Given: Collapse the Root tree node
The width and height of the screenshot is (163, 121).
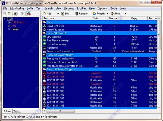Looking at the screenshot, I should click(x=5, y=19).
